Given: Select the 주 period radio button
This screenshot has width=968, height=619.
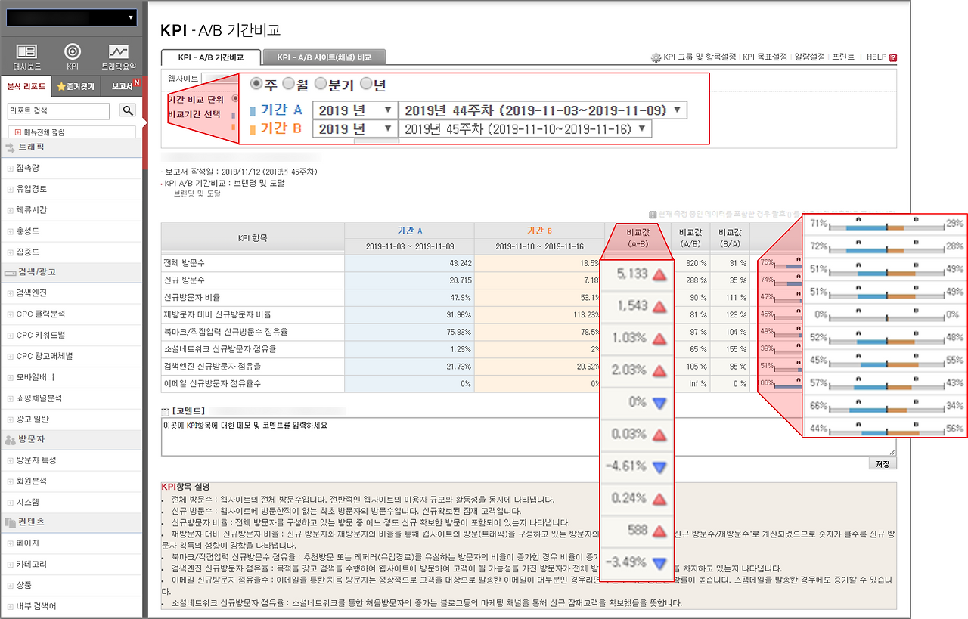Looking at the screenshot, I should (256, 85).
